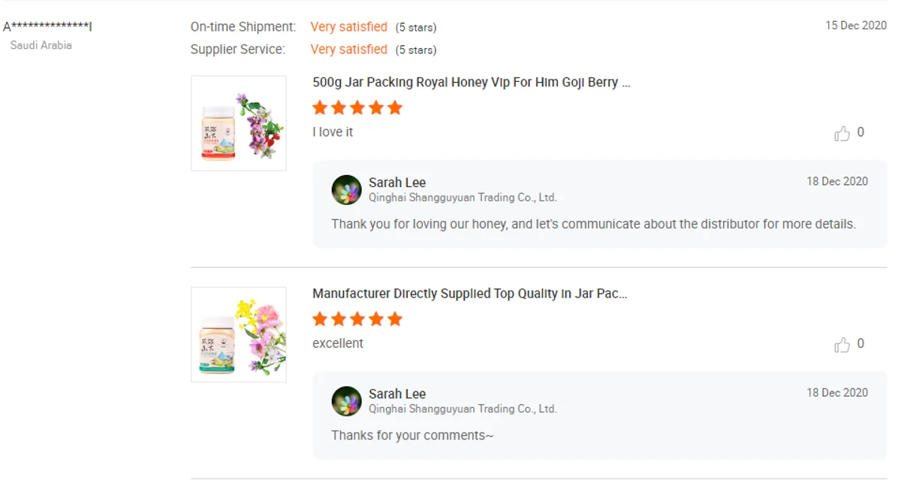Open "Manufacturer Directly Supplied Top Quality" product link
The width and height of the screenshot is (910, 486).
click(469, 294)
